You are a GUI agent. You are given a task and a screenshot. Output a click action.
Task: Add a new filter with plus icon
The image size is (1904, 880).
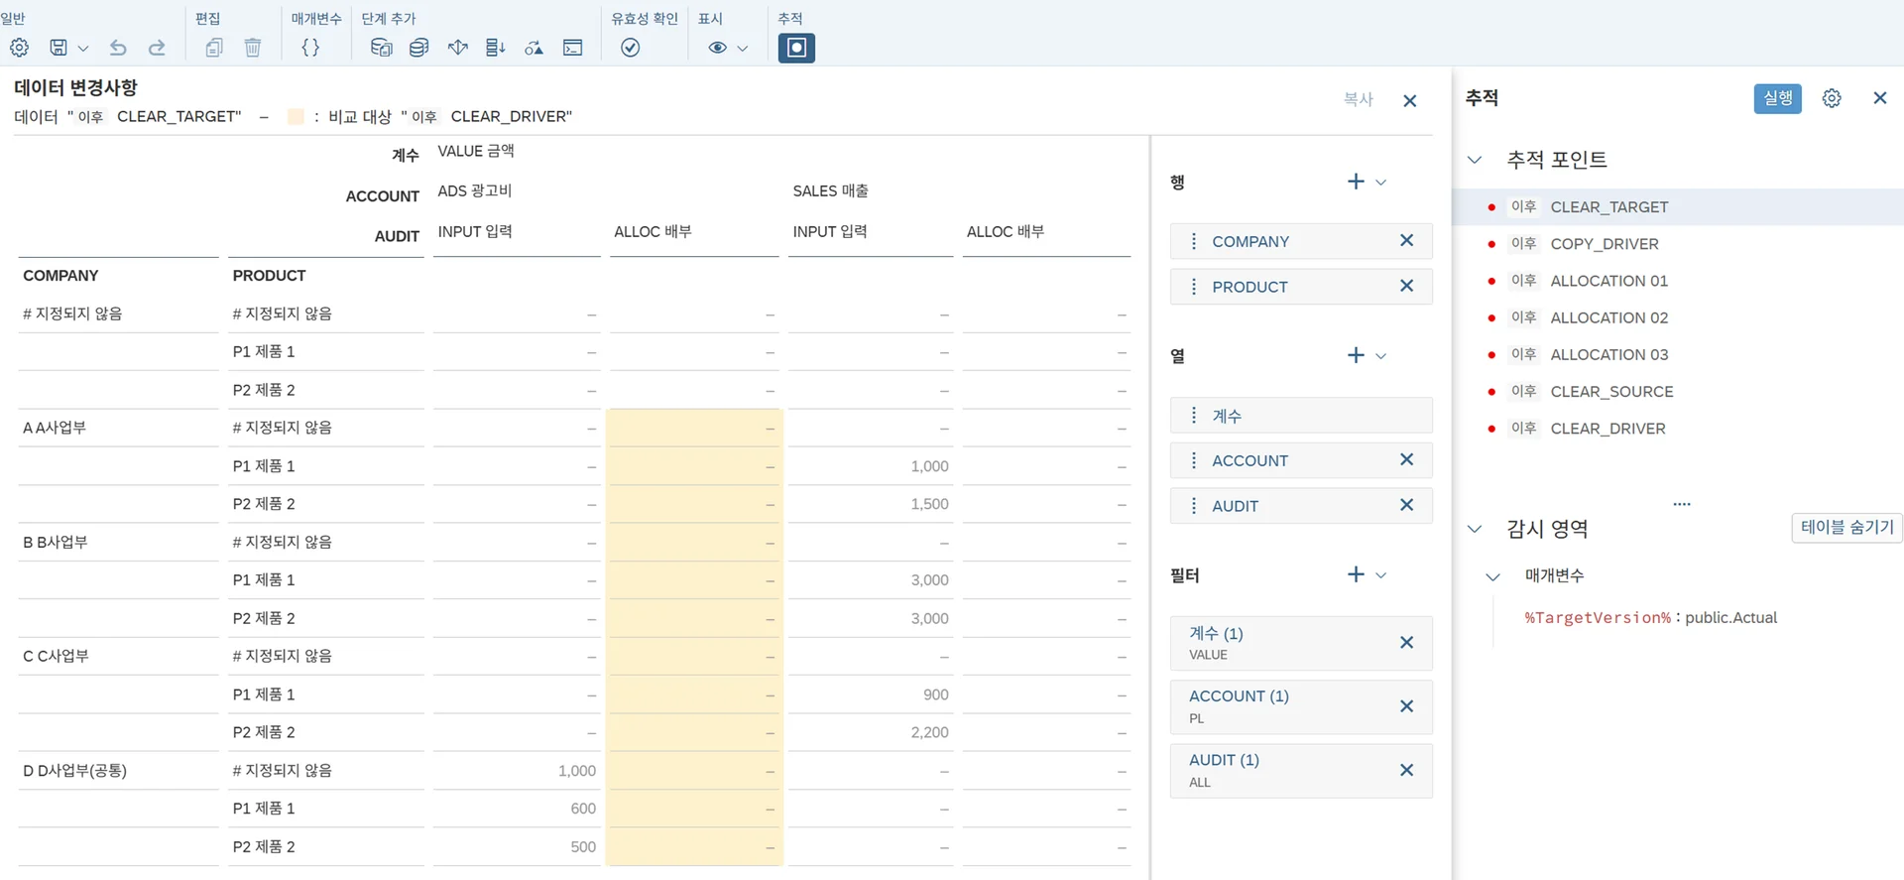tap(1356, 574)
